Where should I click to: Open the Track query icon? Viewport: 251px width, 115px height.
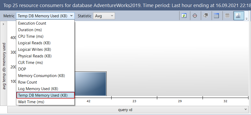pos(195,16)
